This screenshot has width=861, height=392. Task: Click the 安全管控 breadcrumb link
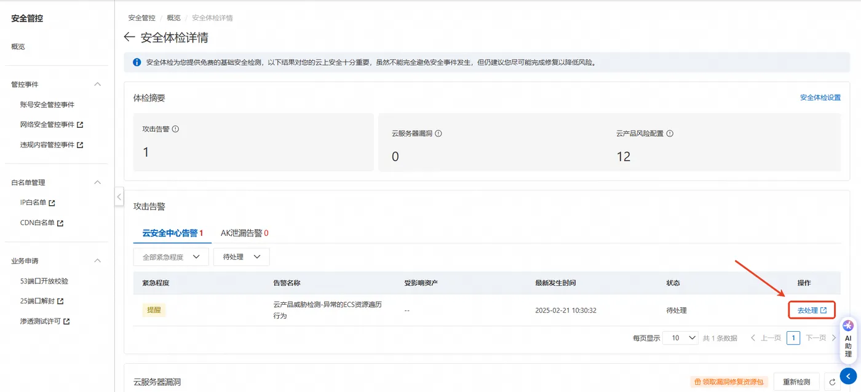click(x=141, y=18)
